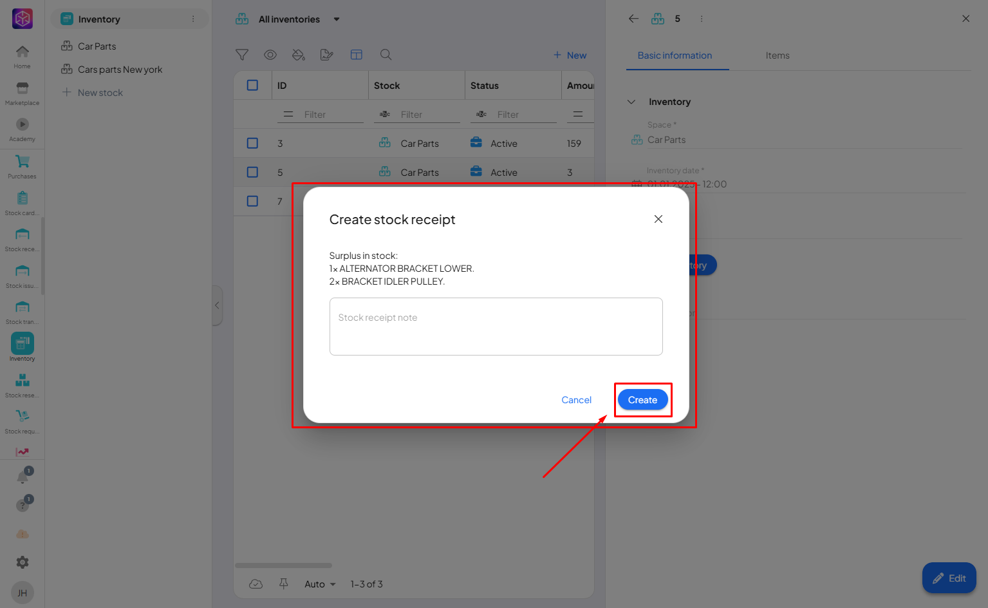Screen dimensions: 988x608
Task: Close the Create stock receipt dialog
Action: pyautogui.click(x=658, y=219)
